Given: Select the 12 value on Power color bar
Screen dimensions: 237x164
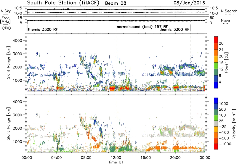Looking at the screenshot, I should pyautogui.click(x=221, y=69).
